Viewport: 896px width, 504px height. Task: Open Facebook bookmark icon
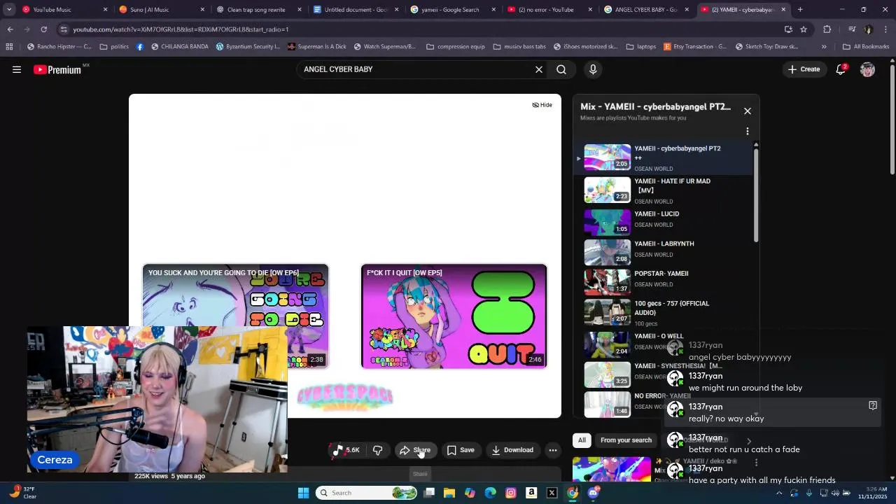(140, 47)
